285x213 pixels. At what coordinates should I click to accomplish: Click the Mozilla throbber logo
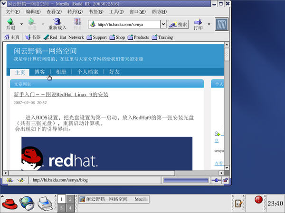coord(221,24)
